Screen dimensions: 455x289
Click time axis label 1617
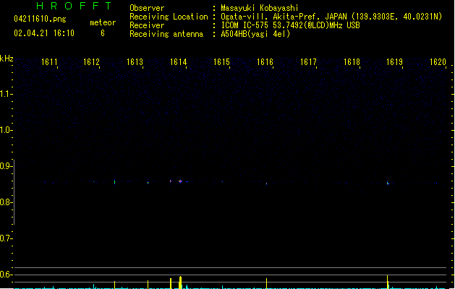[308, 62]
